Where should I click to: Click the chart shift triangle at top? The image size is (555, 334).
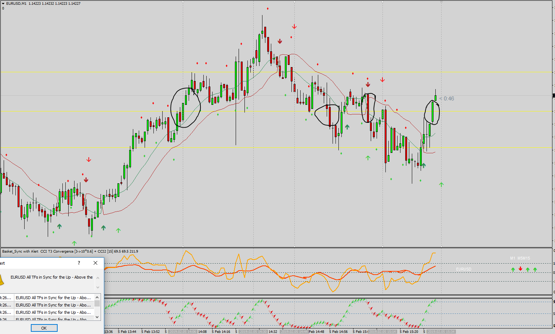(x=442, y=2)
